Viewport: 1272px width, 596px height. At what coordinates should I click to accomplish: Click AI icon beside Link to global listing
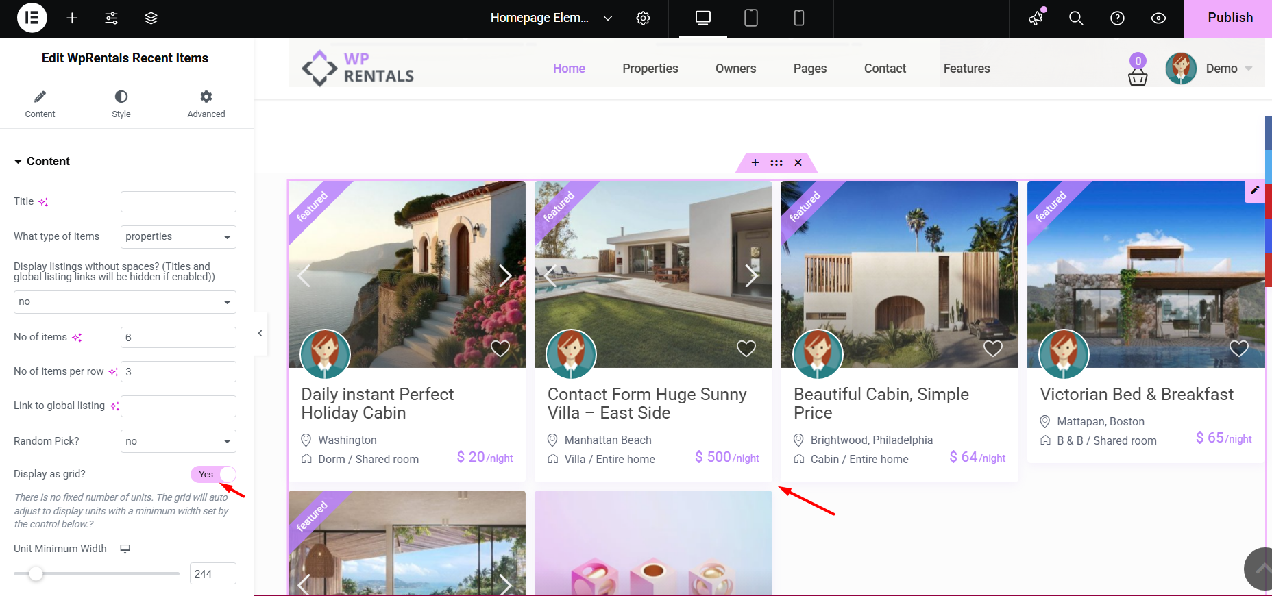coord(114,406)
